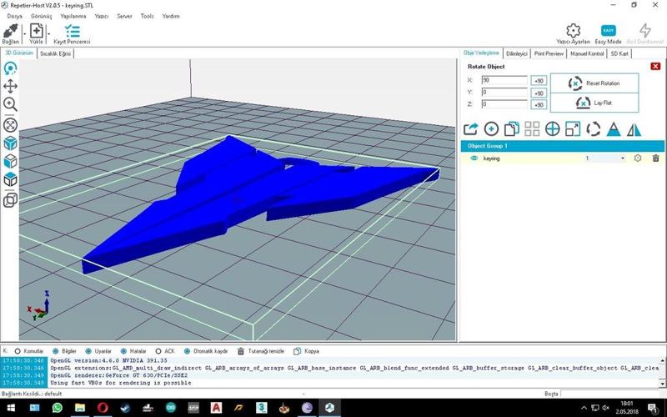Click the X rotation input field
Viewport: 667px width, 417px height.
pyautogui.click(x=504, y=80)
